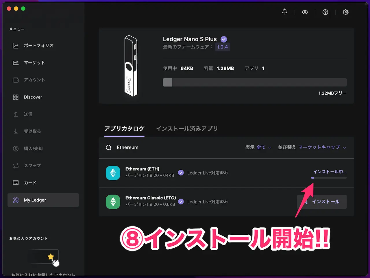
Task: Select My Ledger in the sidebar
Action: point(43,200)
